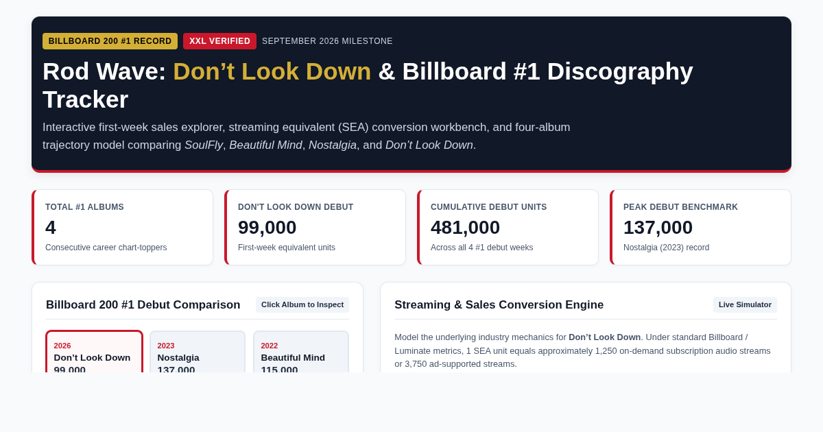The width and height of the screenshot is (823, 432).
Task: Select the 2023 Nostalgia album card
Action: click(198, 352)
